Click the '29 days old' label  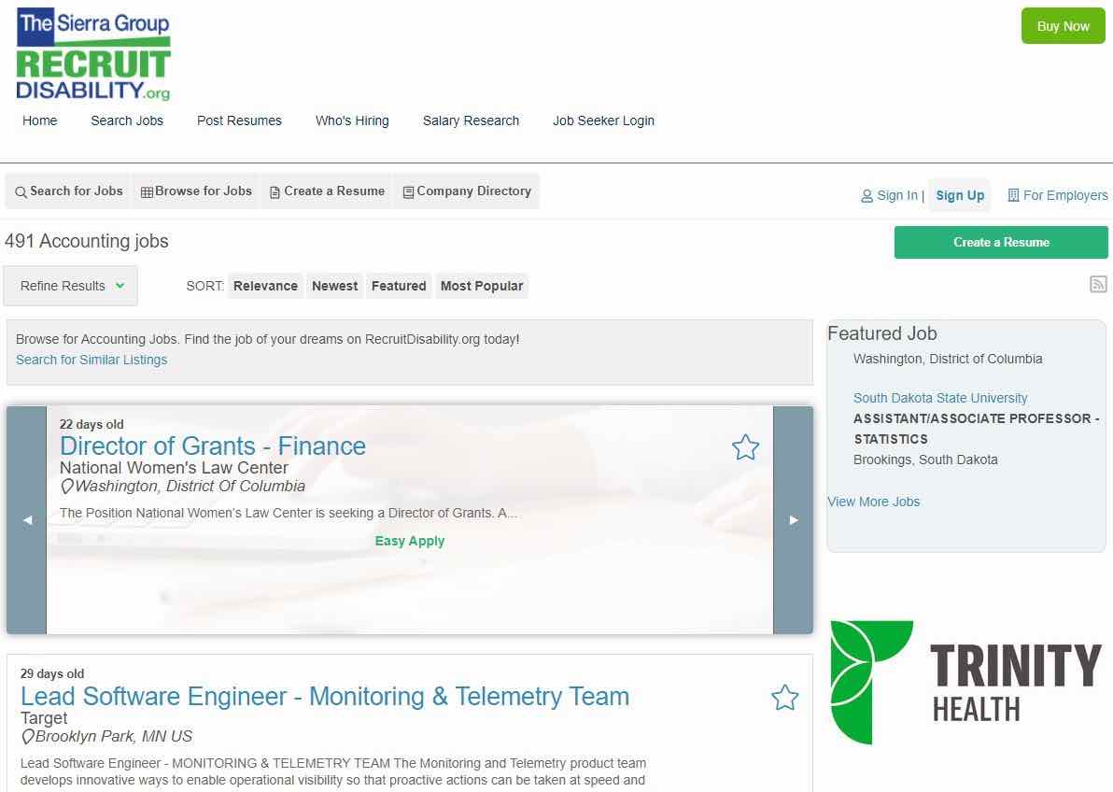tap(52, 674)
